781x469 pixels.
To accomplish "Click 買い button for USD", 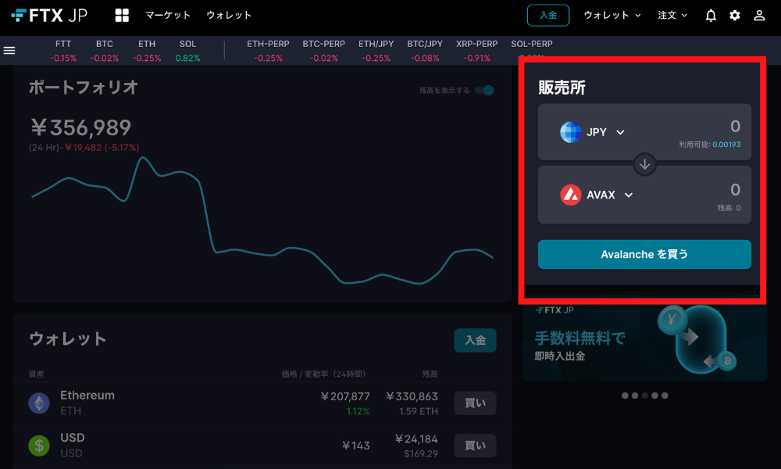I will click(x=475, y=446).
